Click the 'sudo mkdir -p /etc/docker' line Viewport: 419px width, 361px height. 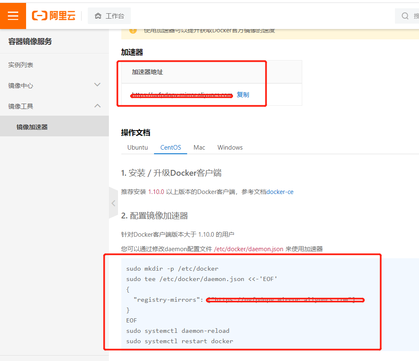(172, 269)
